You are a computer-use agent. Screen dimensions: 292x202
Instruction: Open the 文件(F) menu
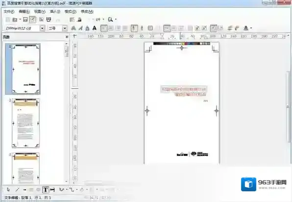9,12
